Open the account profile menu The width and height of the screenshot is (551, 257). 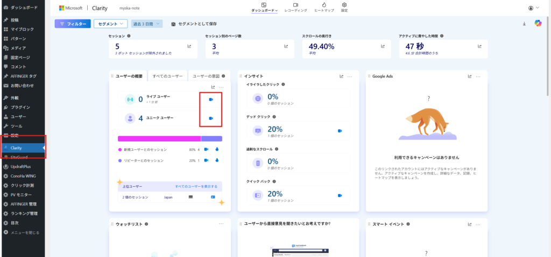[x=533, y=8]
